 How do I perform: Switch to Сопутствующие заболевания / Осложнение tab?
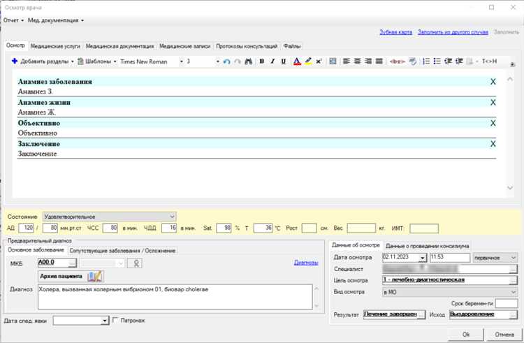pyautogui.click(x=123, y=250)
